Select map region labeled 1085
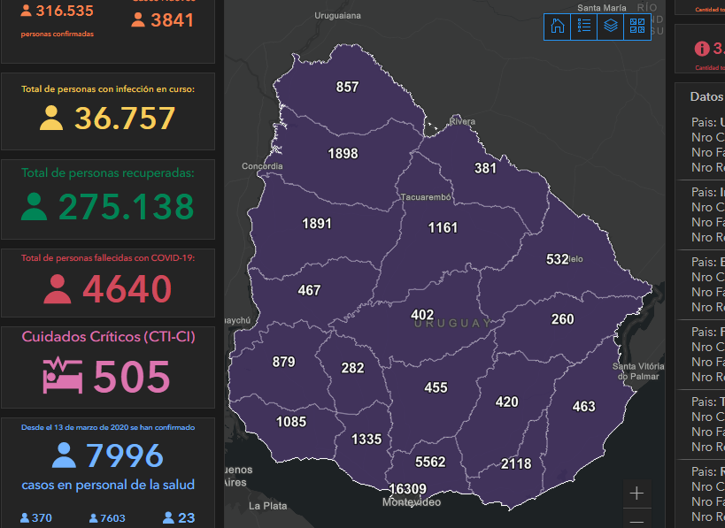This screenshot has height=528, width=725. coord(291,422)
